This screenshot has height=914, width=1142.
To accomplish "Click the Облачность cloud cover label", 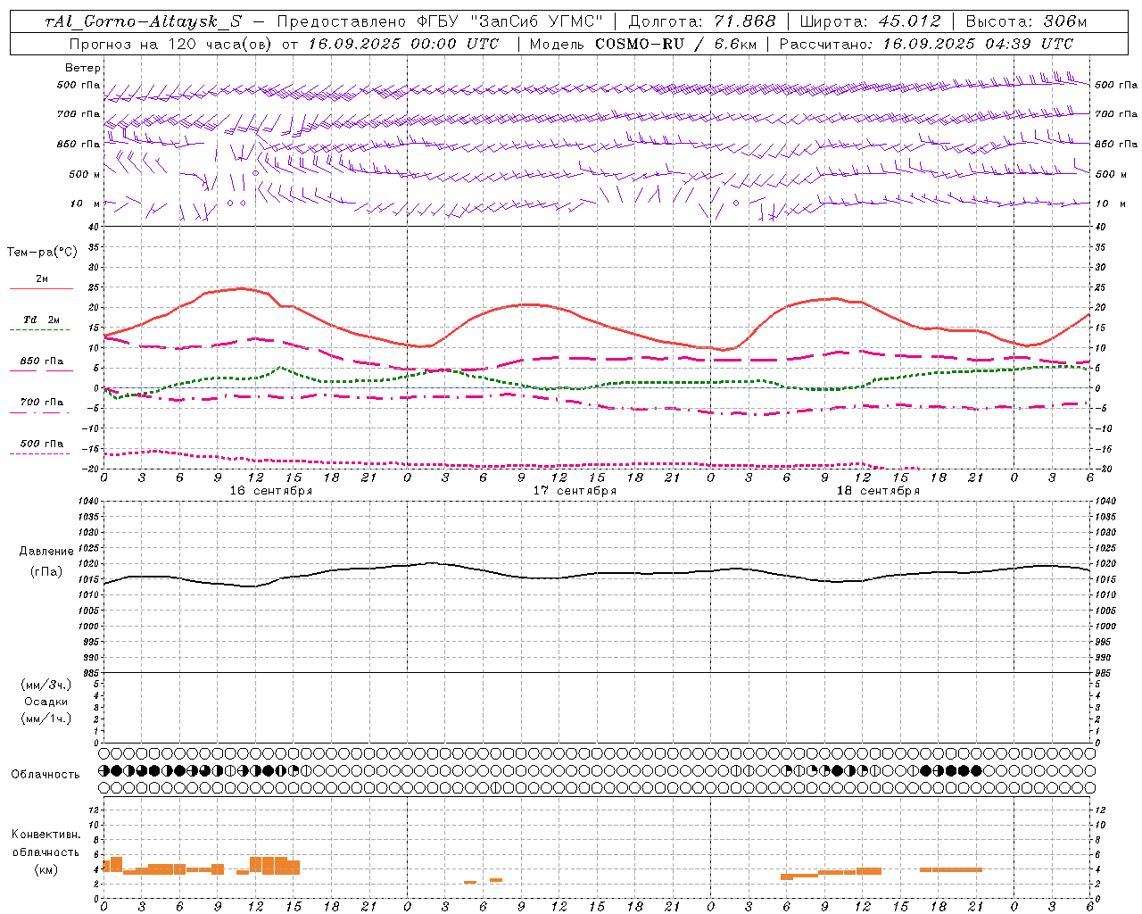I will tap(46, 775).
